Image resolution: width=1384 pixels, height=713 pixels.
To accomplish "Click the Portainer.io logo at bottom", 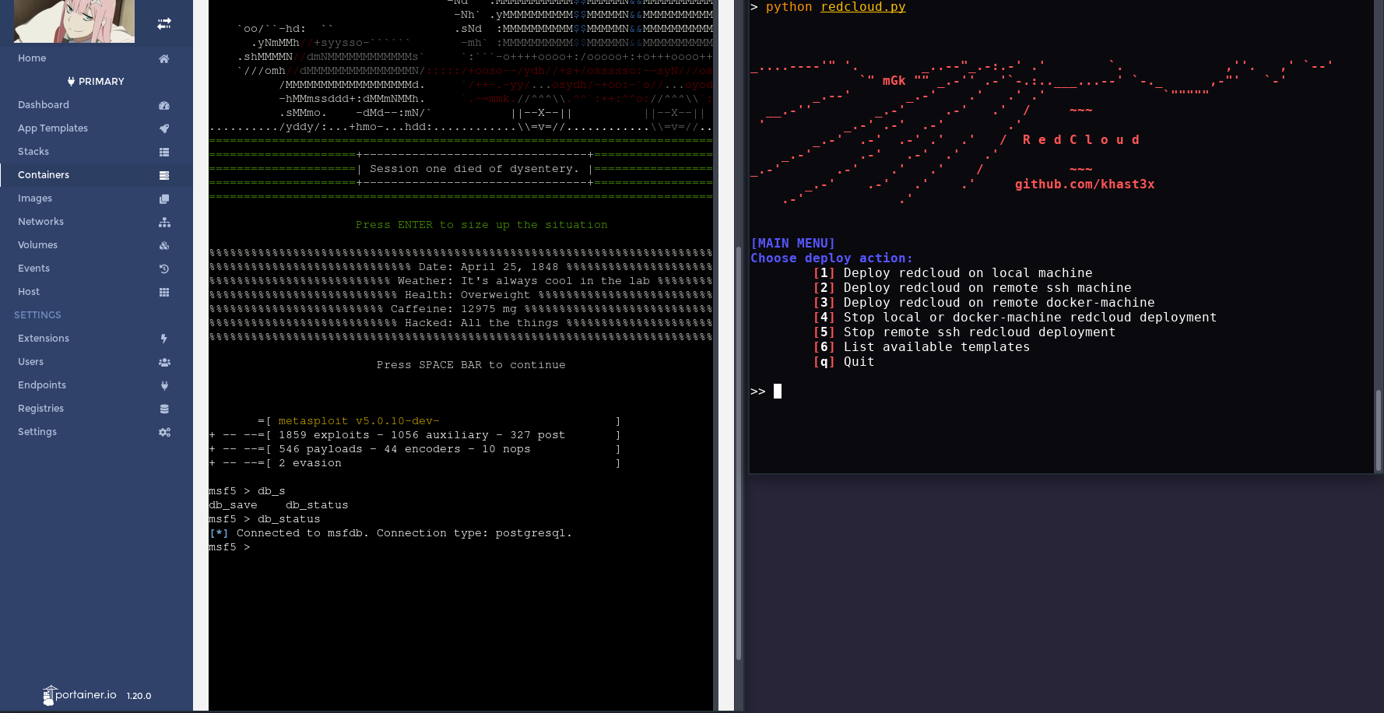I will point(79,695).
